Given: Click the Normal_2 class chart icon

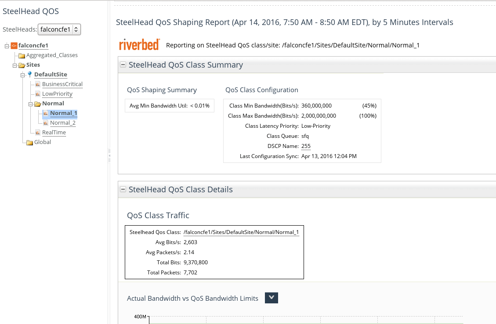Looking at the screenshot, I should coord(46,123).
